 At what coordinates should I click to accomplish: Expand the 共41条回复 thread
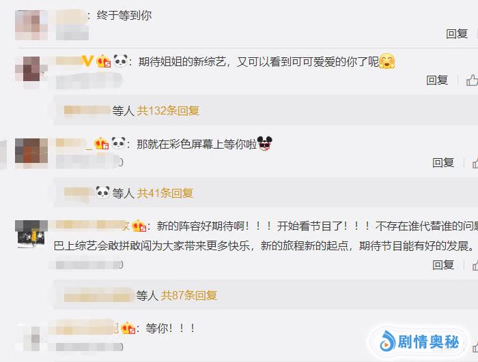coord(165,193)
